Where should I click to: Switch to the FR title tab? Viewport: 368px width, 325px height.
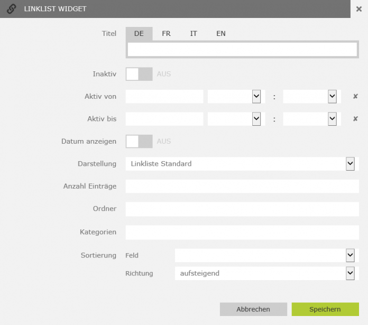pyautogui.click(x=166, y=33)
